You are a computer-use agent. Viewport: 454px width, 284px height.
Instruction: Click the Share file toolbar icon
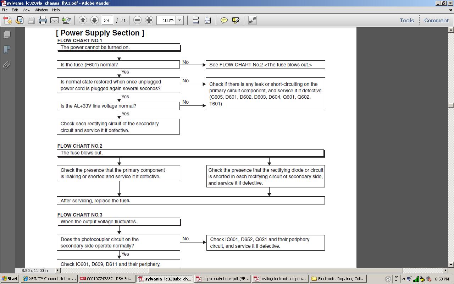pos(20,20)
